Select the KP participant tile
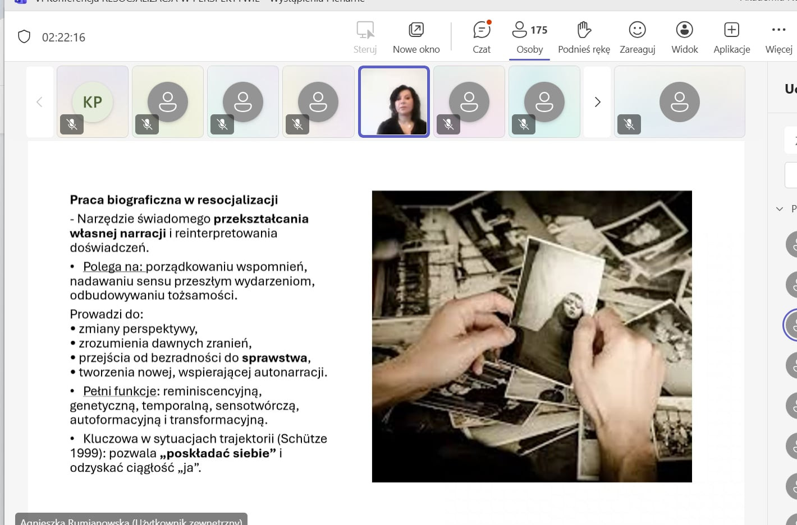Image resolution: width=797 pixels, height=525 pixels. click(93, 101)
